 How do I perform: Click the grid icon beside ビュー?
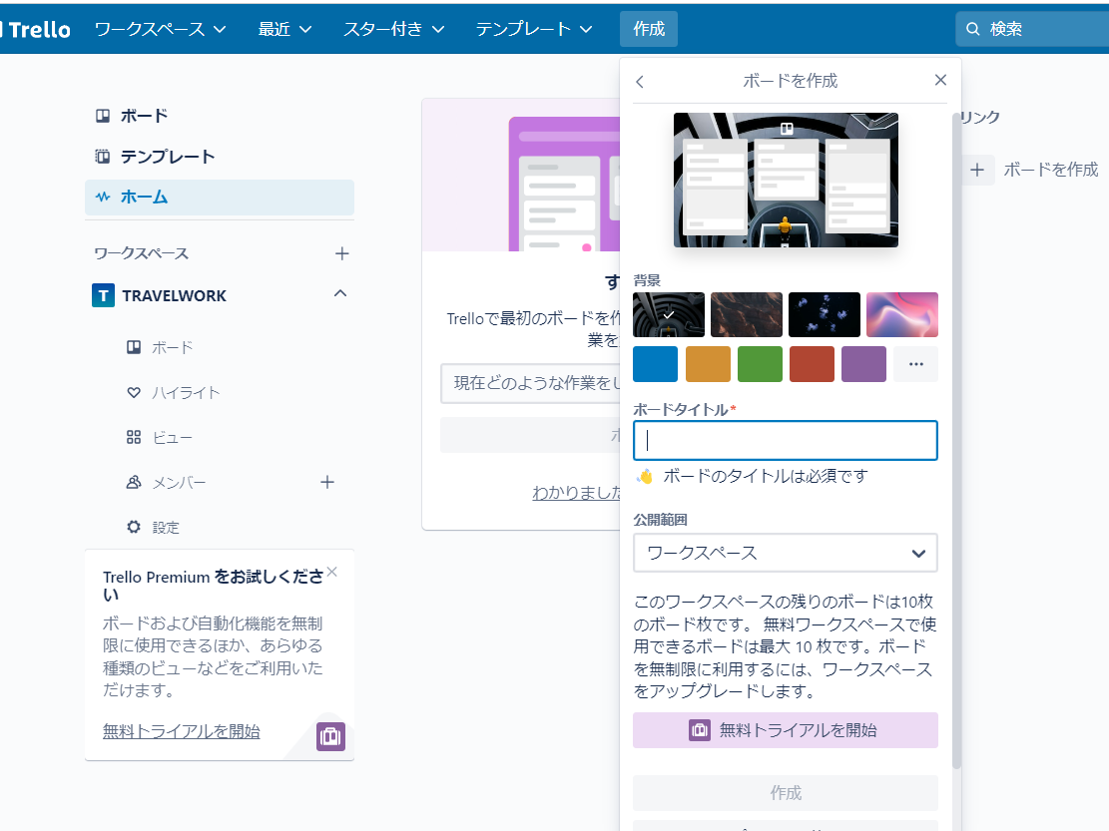tap(134, 437)
